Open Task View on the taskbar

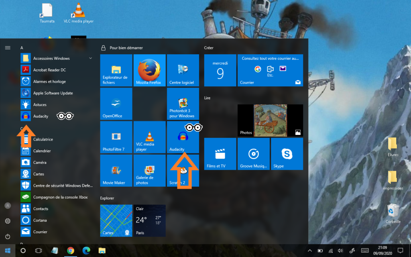tap(39, 251)
